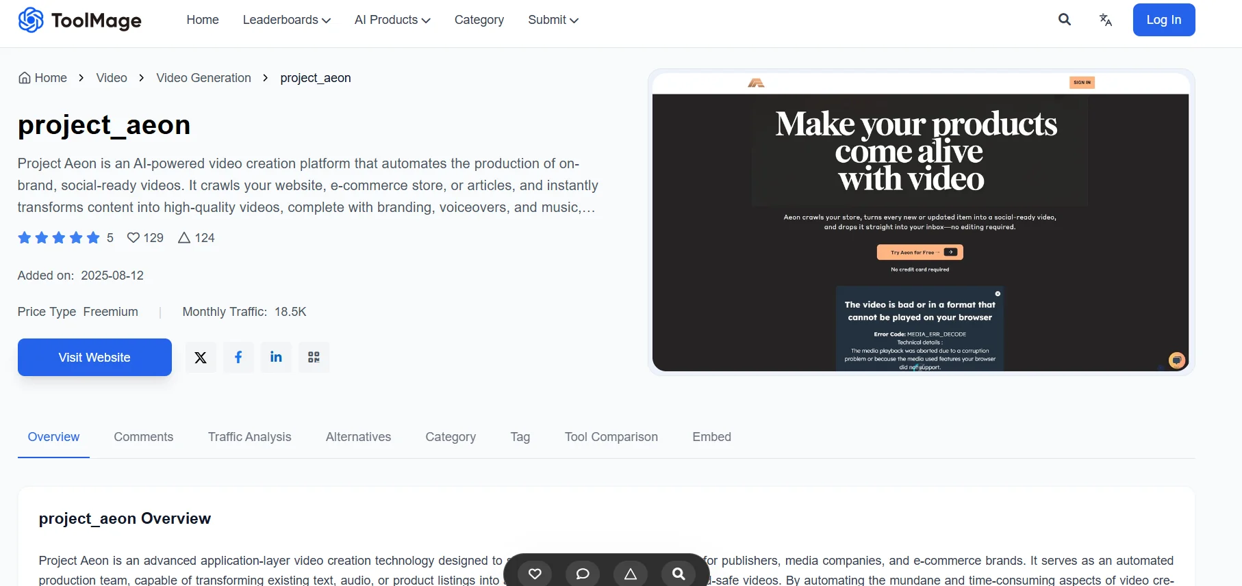Switch to the Alternatives tab
The image size is (1242, 586).
coord(358,437)
